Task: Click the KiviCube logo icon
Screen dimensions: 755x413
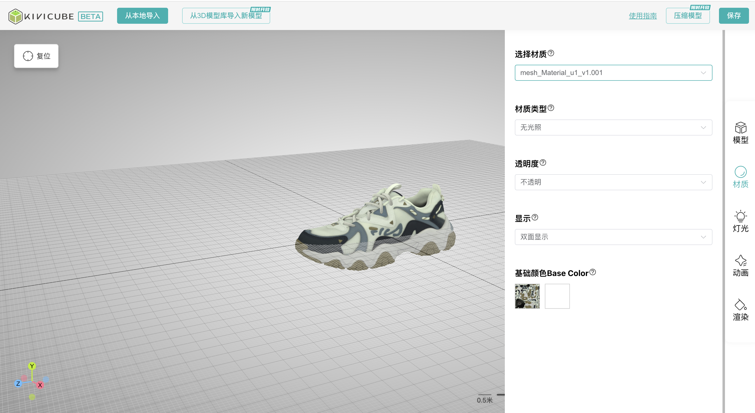Action: (15, 16)
